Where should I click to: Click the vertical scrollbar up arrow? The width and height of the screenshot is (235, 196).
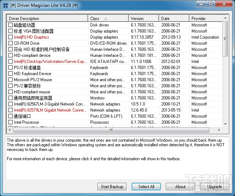[225, 18]
